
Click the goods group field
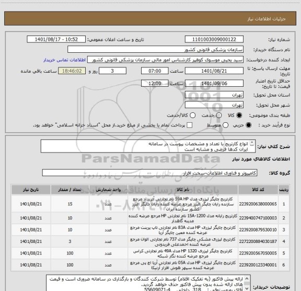coord(149,173)
